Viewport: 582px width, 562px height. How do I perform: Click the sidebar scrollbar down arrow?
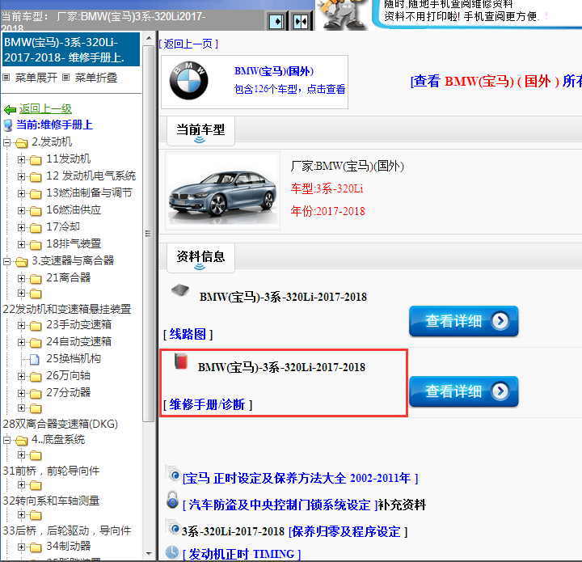[x=149, y=554]
